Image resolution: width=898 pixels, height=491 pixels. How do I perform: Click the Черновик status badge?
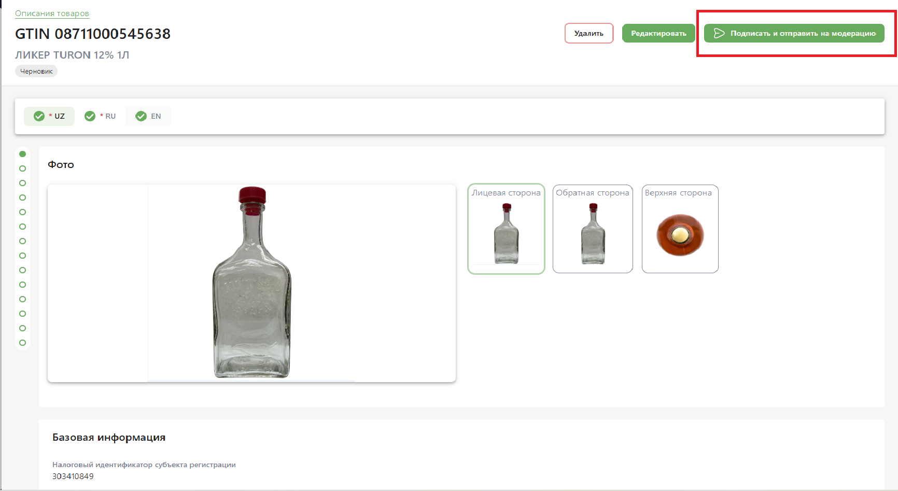pyautogui.click(x=36, y=72)
